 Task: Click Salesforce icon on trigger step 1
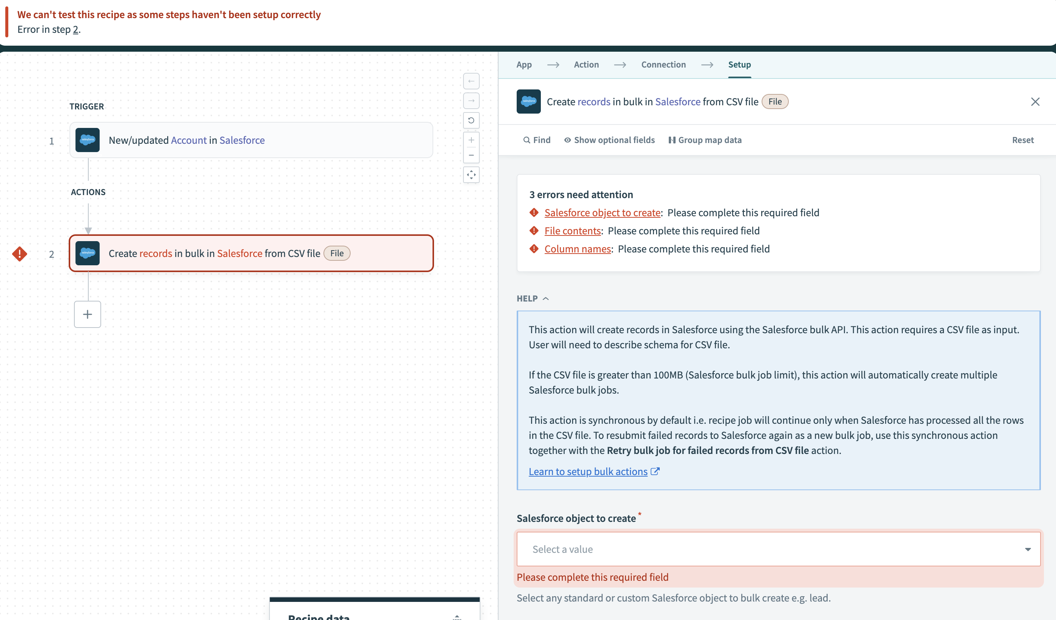click(x=88, y=140)
